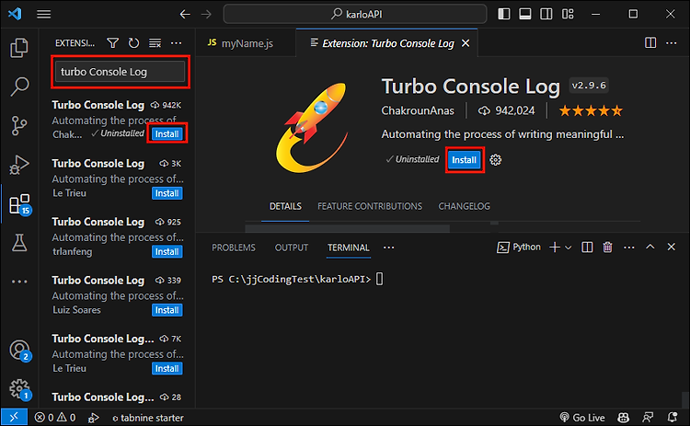Open the FEATURE CONTRIBUTIONS tab
The width and height of the screenshot is (690, 426).
pyautogui.click(x=370, y=206)
